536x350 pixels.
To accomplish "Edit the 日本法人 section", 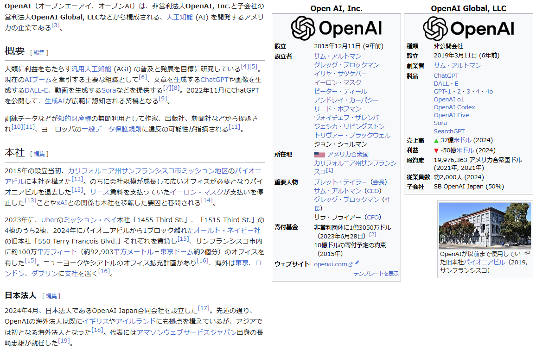I will pos(51,296).
